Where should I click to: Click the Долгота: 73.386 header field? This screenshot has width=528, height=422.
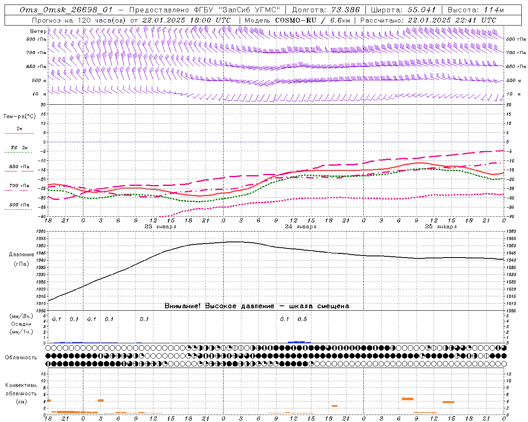click(x=326, y=10)
